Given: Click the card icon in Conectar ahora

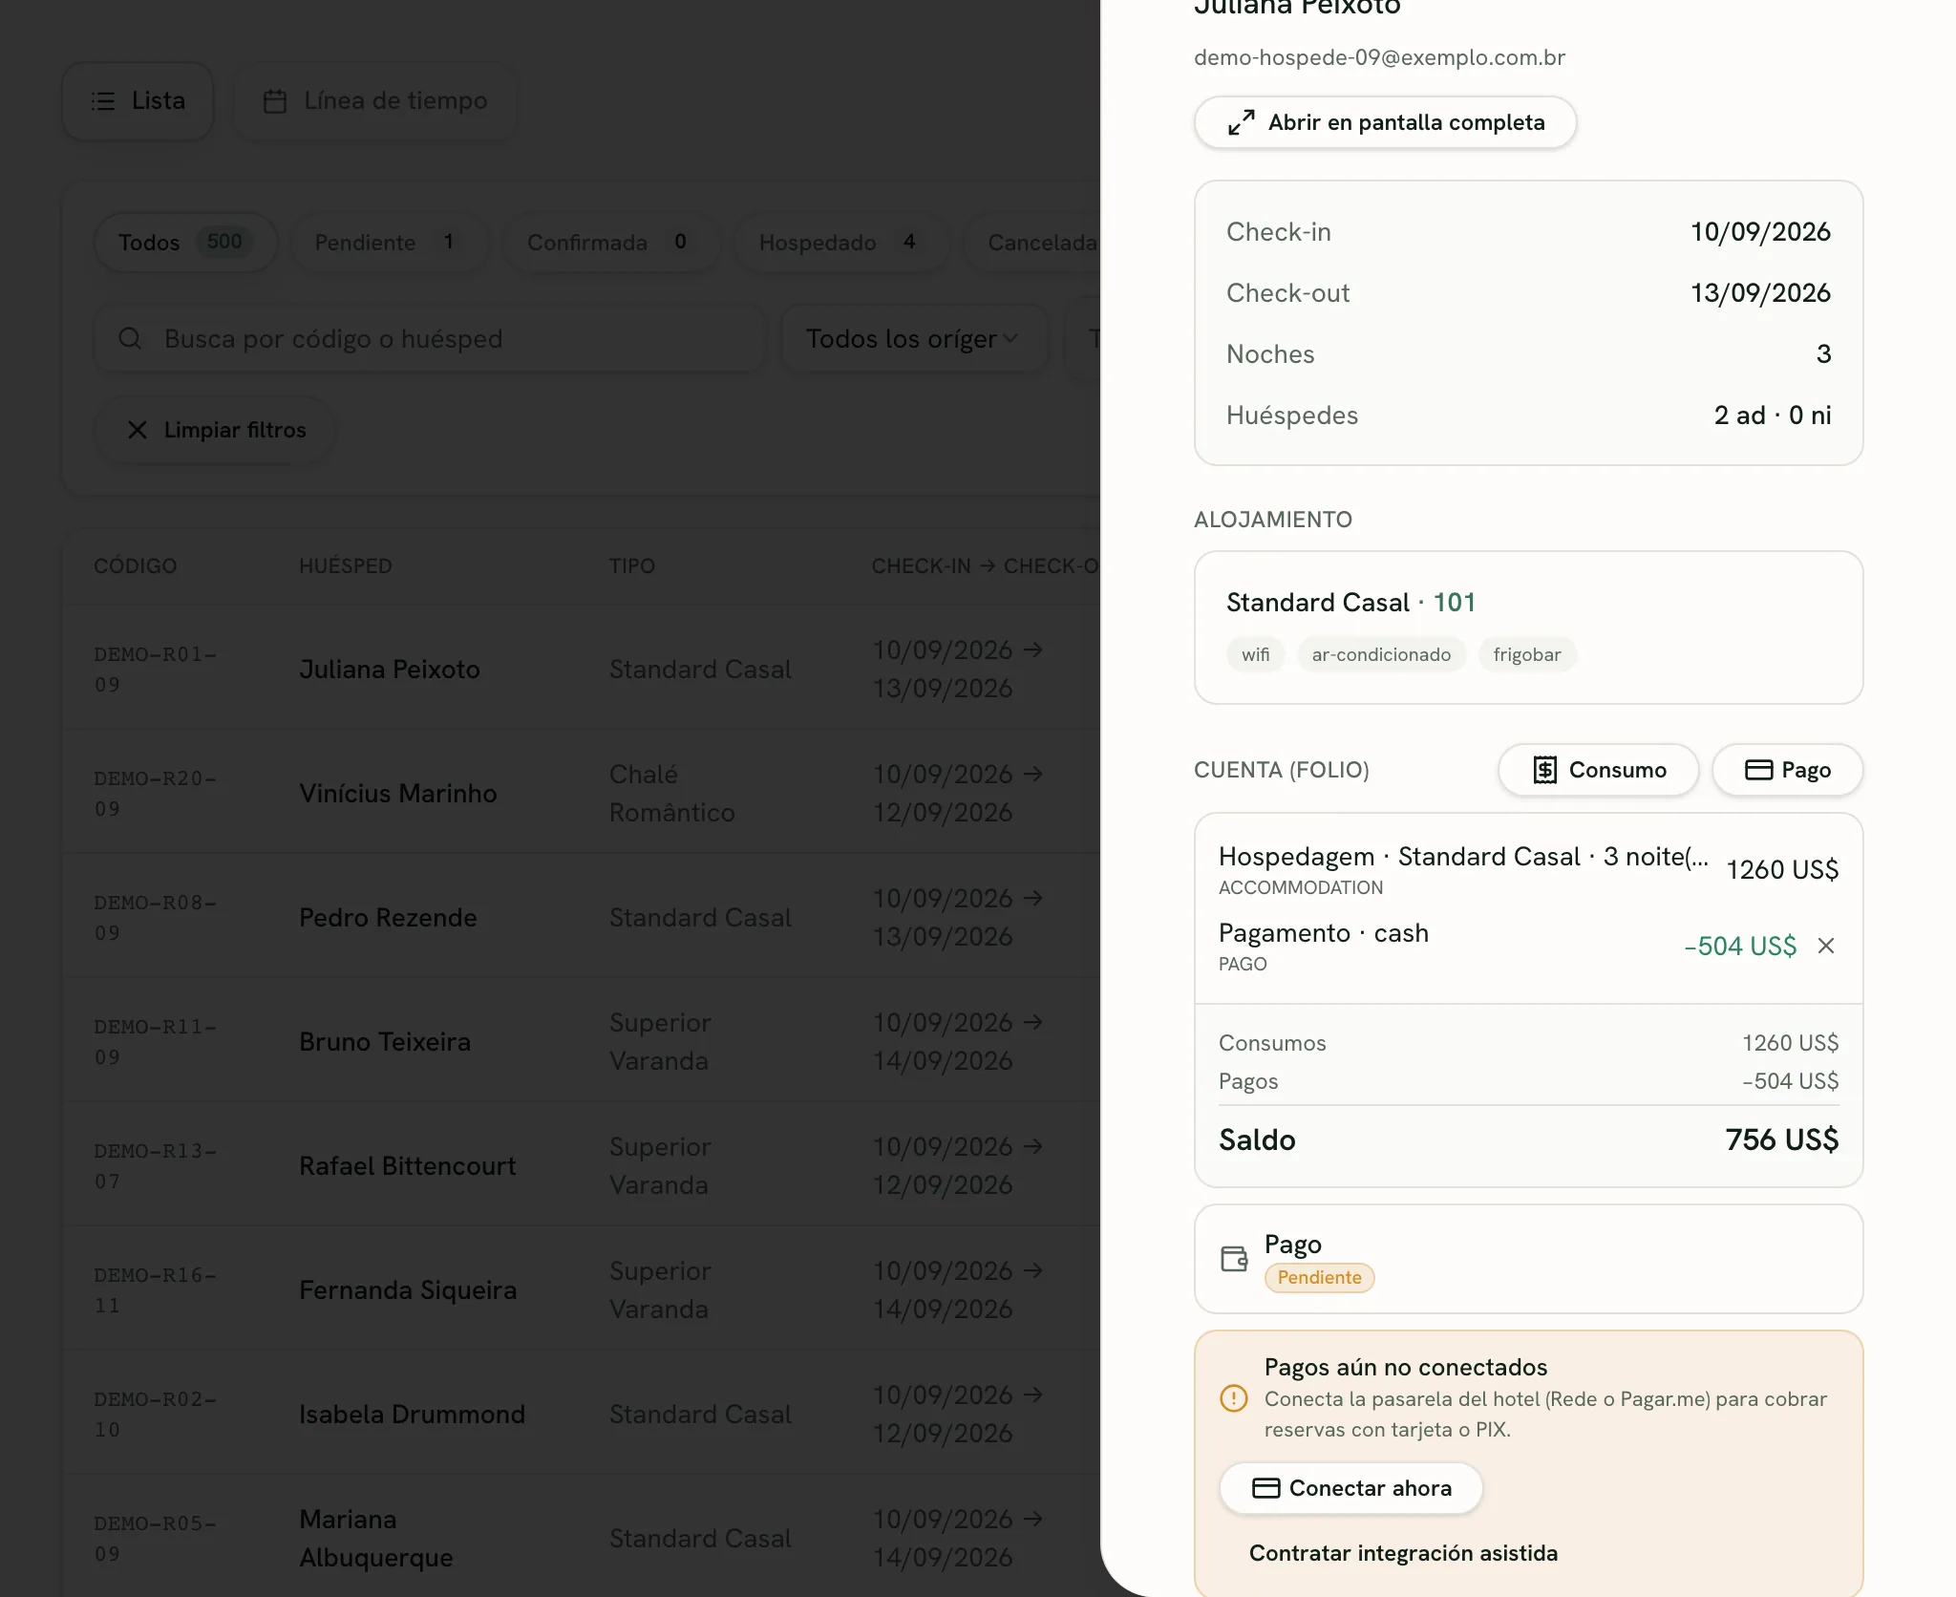Looking at the screenshot, I should [1265, 1488].
